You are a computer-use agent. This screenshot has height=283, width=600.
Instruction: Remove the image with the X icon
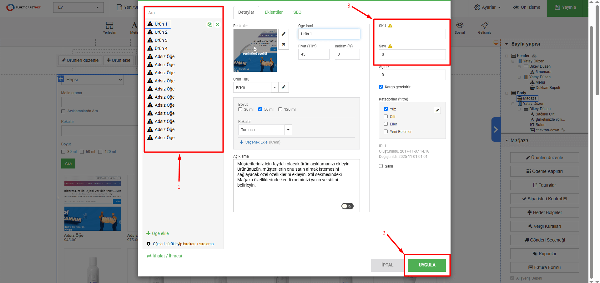(x=283, y=44)
